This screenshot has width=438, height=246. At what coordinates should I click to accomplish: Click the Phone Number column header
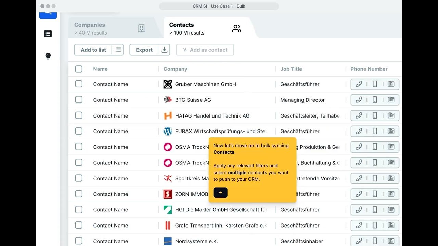369,69
